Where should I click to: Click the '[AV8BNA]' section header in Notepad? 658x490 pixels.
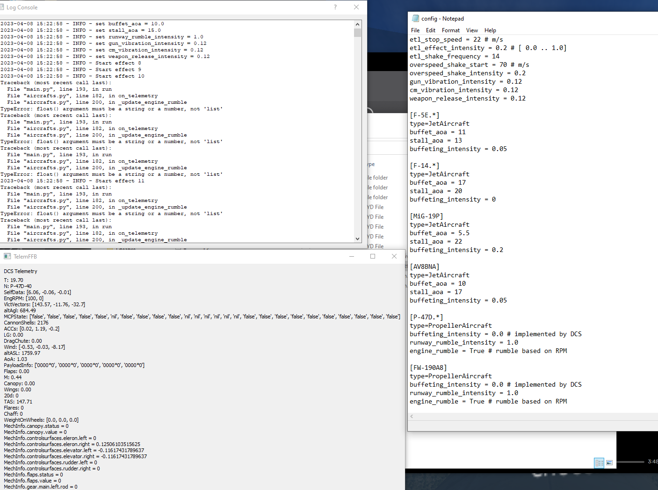point(425,267)
